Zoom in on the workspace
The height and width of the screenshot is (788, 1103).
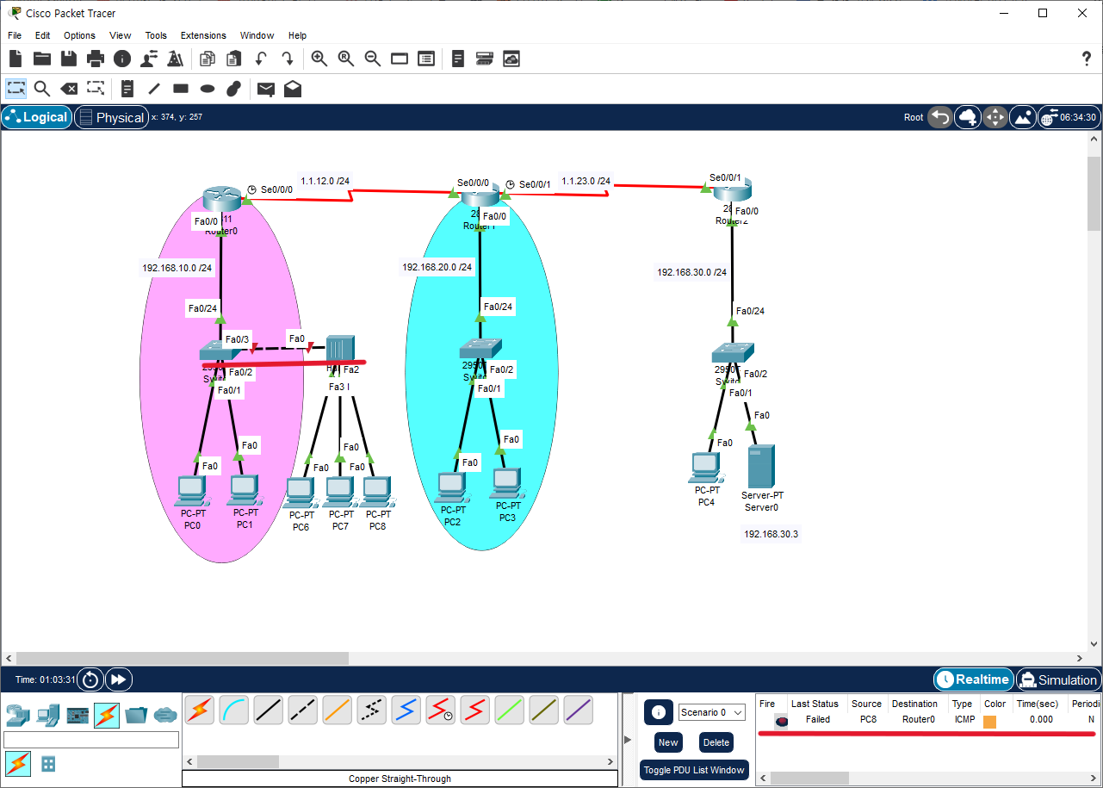pyautogui.click(x=319, y=59)
